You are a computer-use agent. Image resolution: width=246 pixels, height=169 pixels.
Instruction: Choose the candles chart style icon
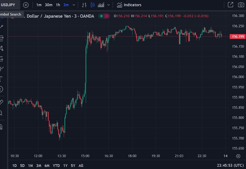[x=93, y=5]
